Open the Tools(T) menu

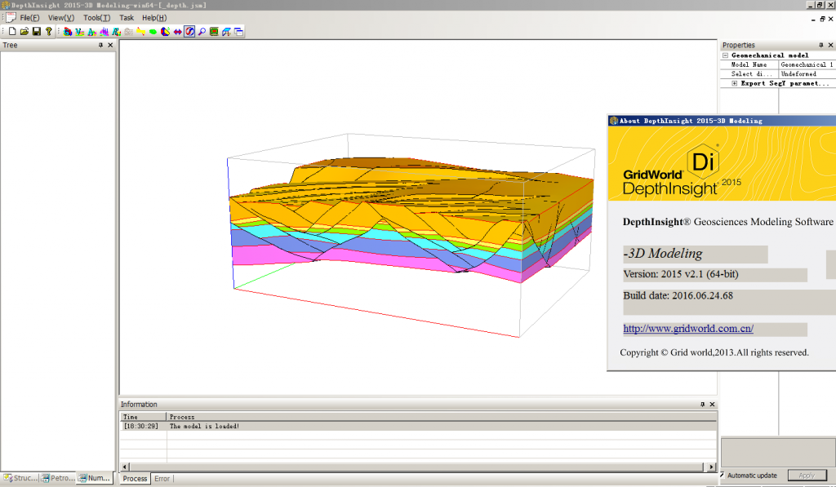(x=96, y=18)
